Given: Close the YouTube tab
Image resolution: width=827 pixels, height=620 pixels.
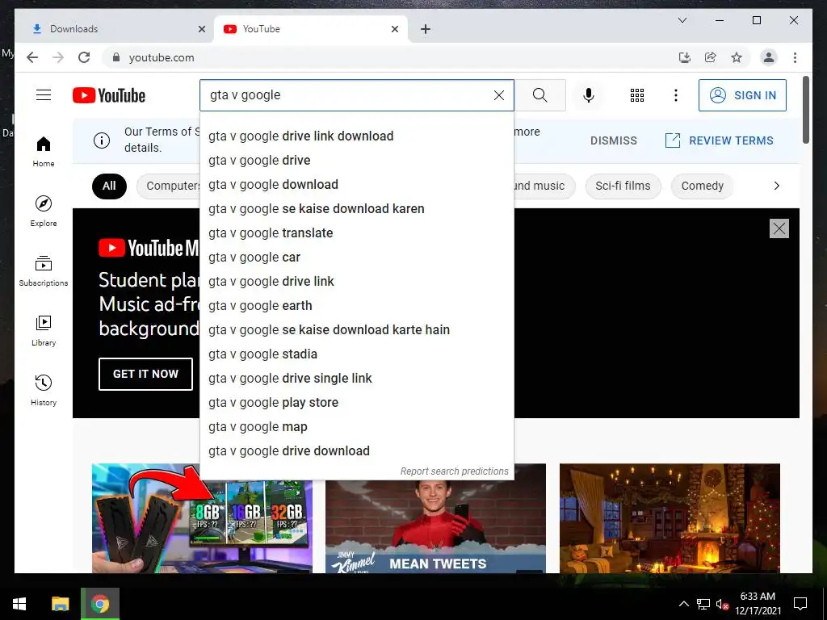Looking at the screenshot, I should [x=394, y=29].
